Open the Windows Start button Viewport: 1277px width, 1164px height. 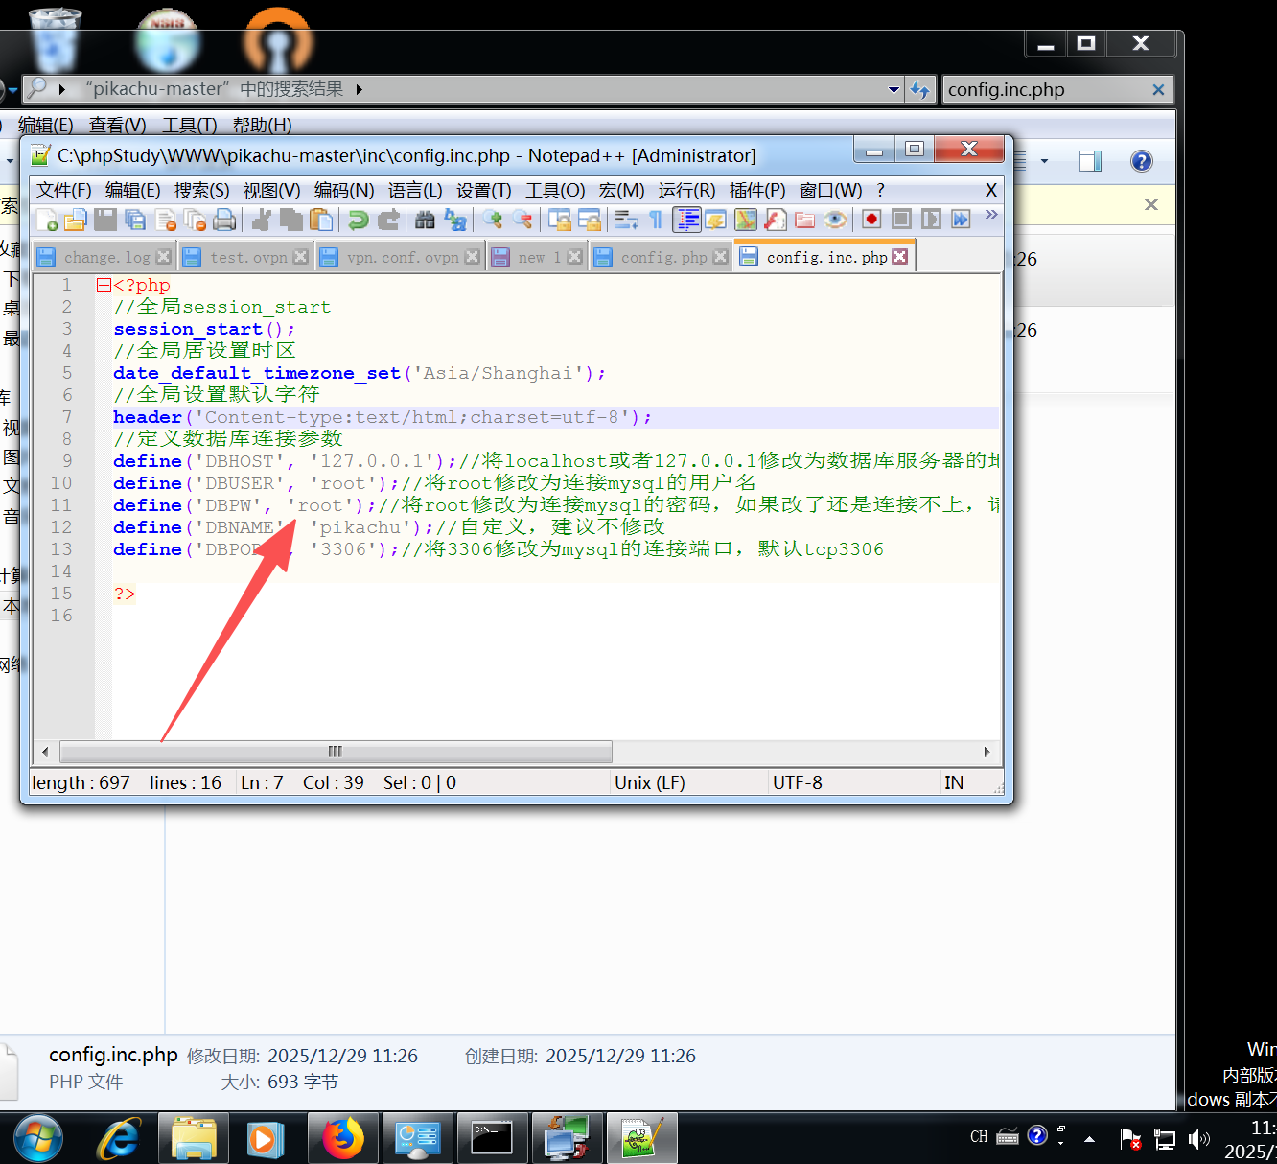pyautogui.click(x=38, y=1139)
